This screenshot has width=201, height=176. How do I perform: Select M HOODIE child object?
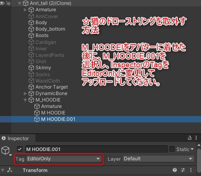(x=53, y=113)
